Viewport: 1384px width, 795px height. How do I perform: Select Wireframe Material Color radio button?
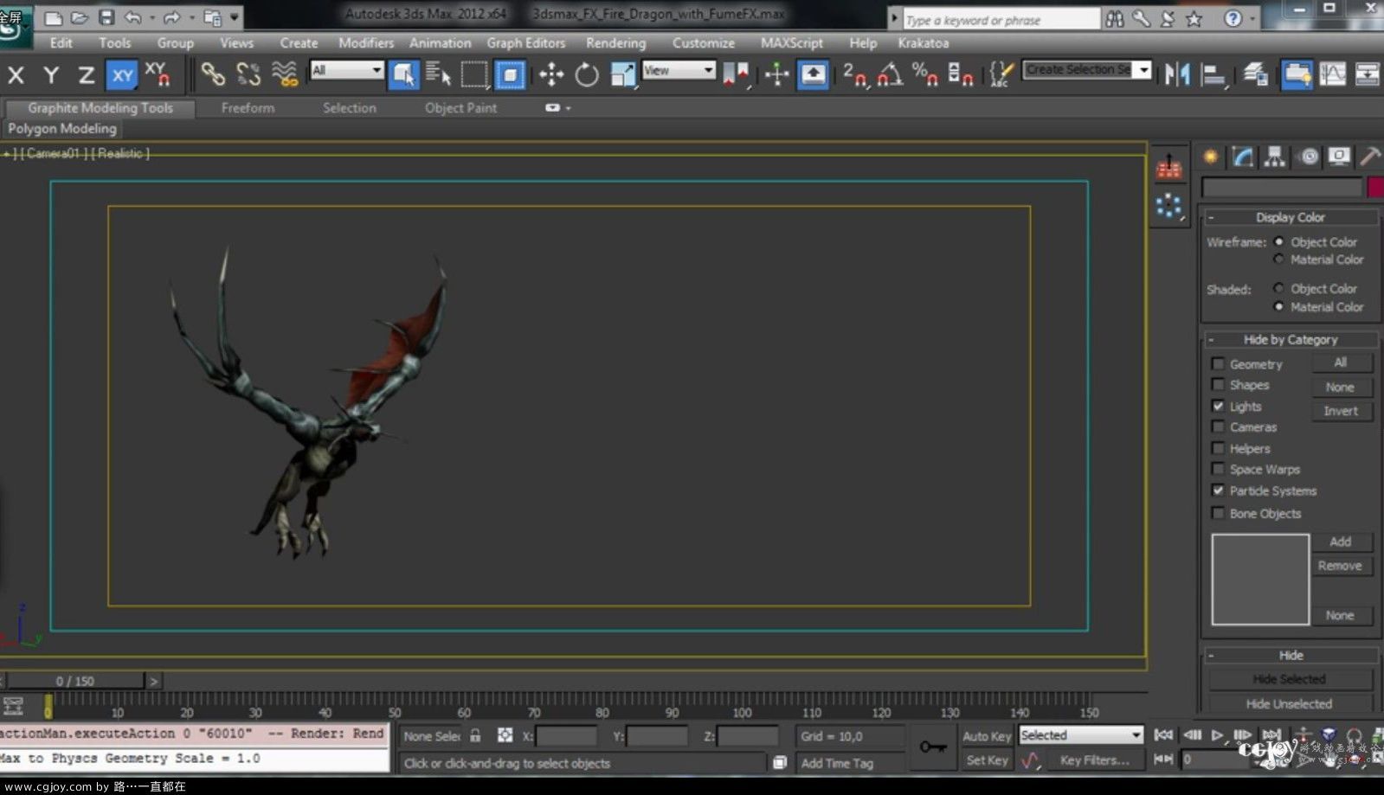(1278, 260)
